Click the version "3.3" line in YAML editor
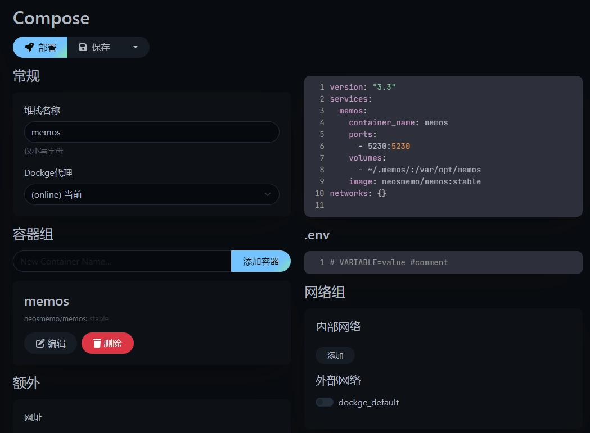Viewport: 590px width, 433px height. 363,87
